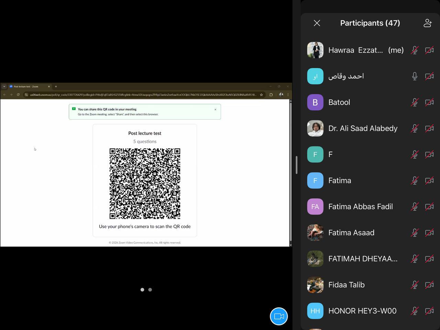Viewport: 440px width, 330px height.
Task: Tap participant F's muted microphone icon
Action: (x=415, y=155)
